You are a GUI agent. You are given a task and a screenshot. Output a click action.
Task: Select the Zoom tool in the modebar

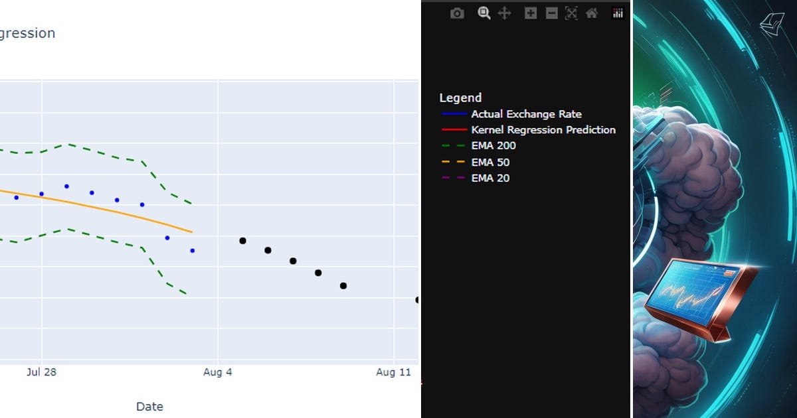483,12
